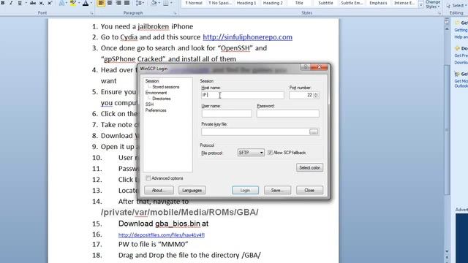This screenshot has height=263, width=468.
Task: Open the sinfuliphonerepo.com link in document
Action: click(247, 37)
